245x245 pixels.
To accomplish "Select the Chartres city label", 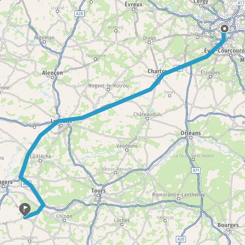I will [x=157, y=71].
